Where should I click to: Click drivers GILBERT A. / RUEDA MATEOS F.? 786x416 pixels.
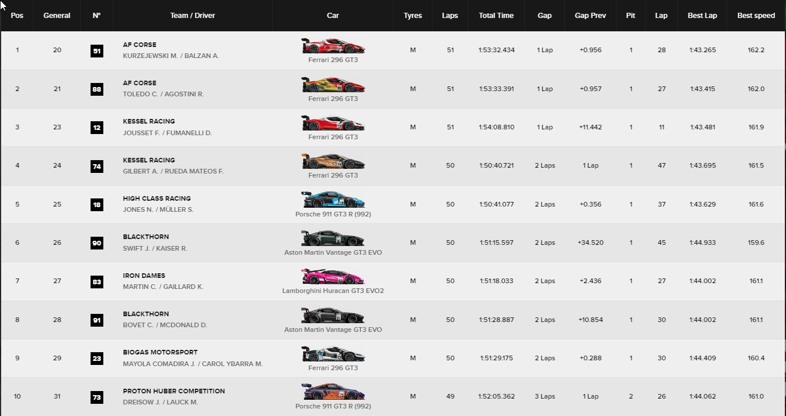[x=173, y=172]
